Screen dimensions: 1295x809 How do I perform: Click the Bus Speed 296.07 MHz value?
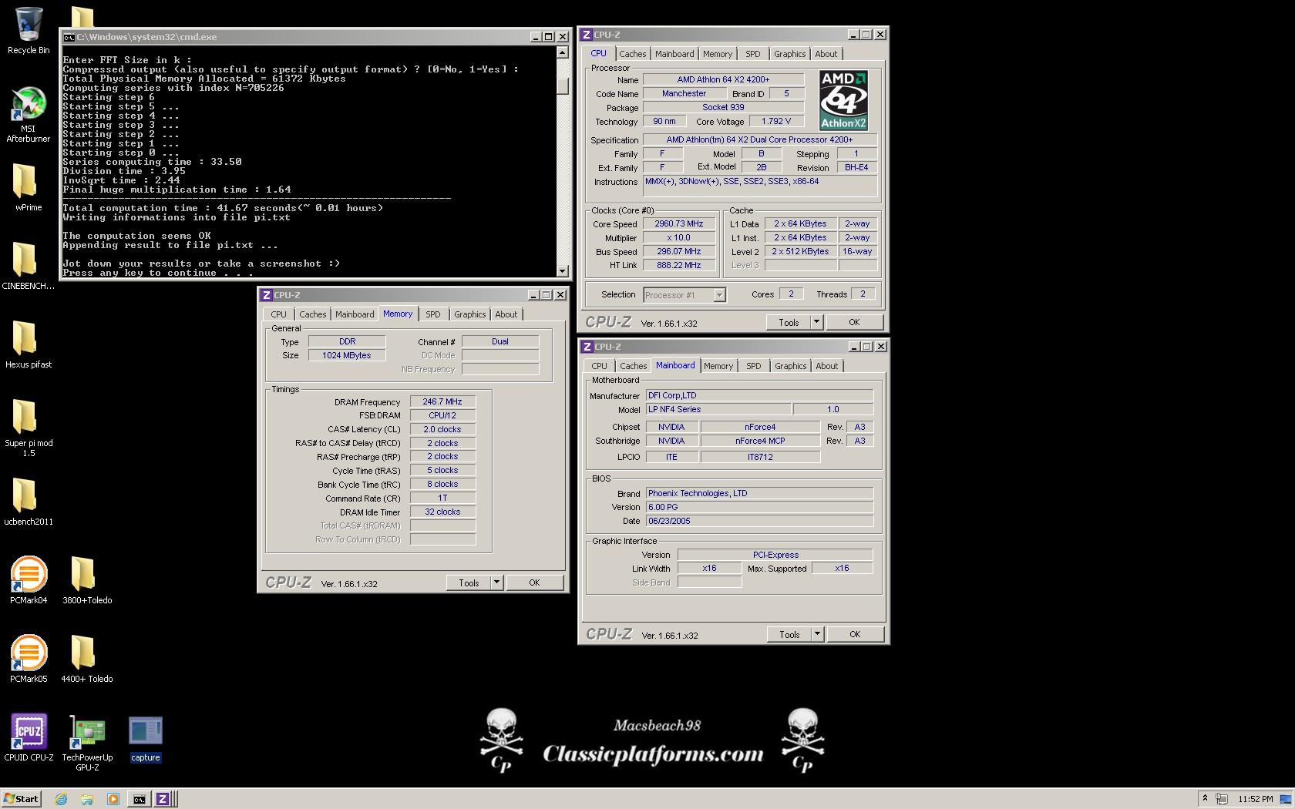click(x=678, y=251)
